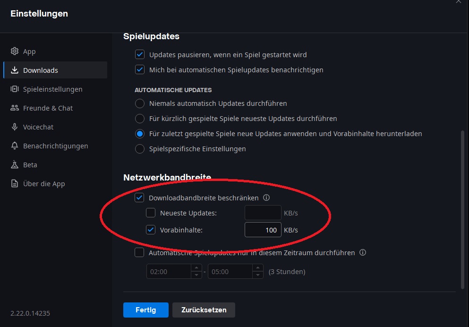Uncheck Updates pausieren wenn Spiel gestartet
Screen dimensions: 469x327
coord(140,54)
